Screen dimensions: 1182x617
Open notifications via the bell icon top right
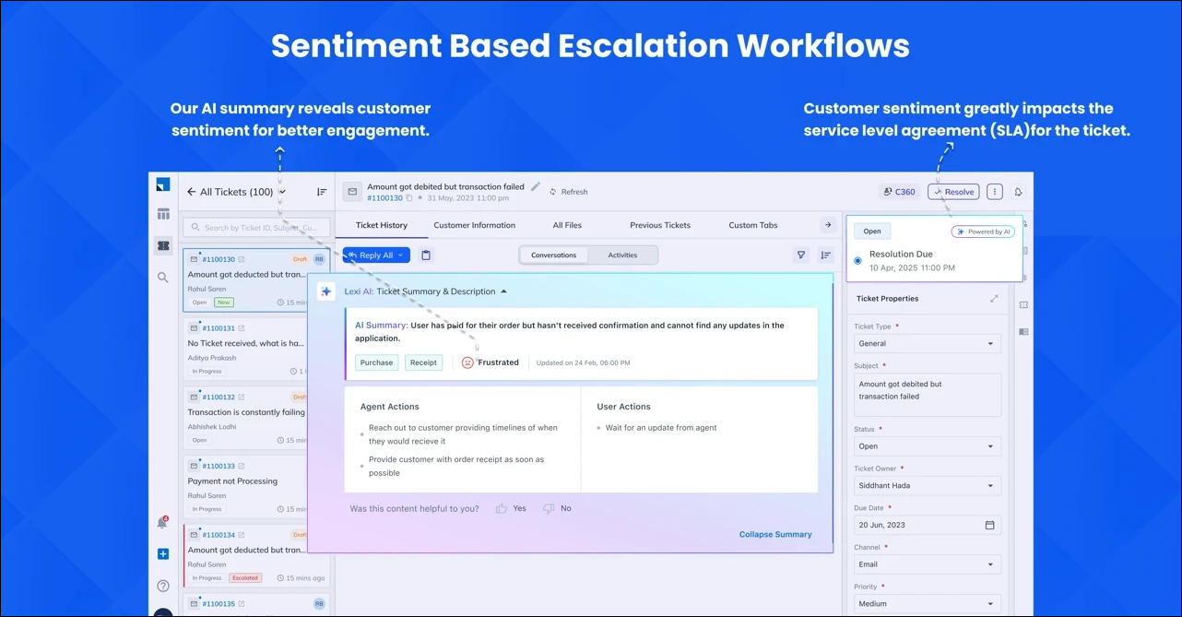point(1017,191)
